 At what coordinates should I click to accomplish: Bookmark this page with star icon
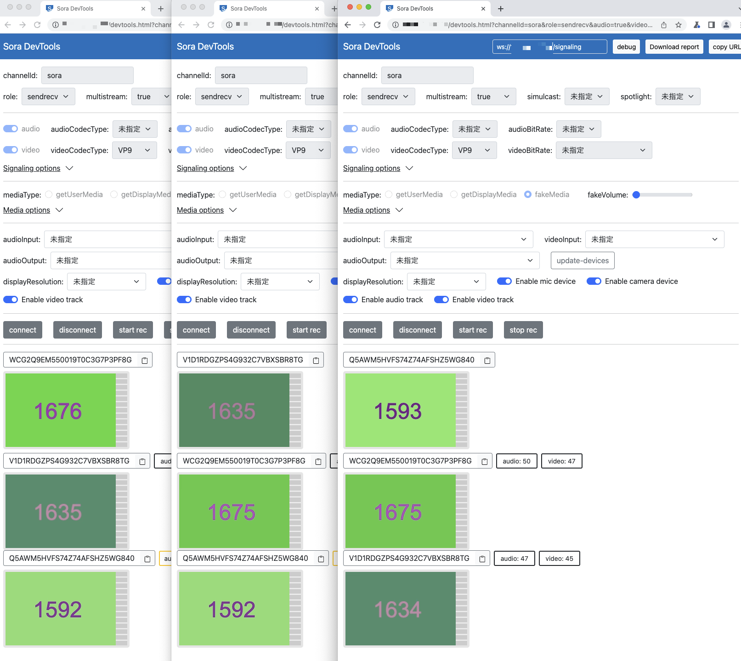679,25
